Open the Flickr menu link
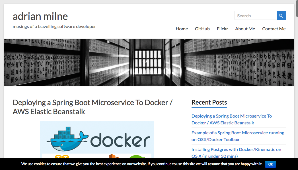The image size is (298, 170). (x=222, y=29)
